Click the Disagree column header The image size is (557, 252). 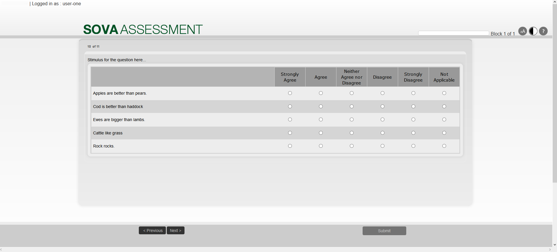382,77
